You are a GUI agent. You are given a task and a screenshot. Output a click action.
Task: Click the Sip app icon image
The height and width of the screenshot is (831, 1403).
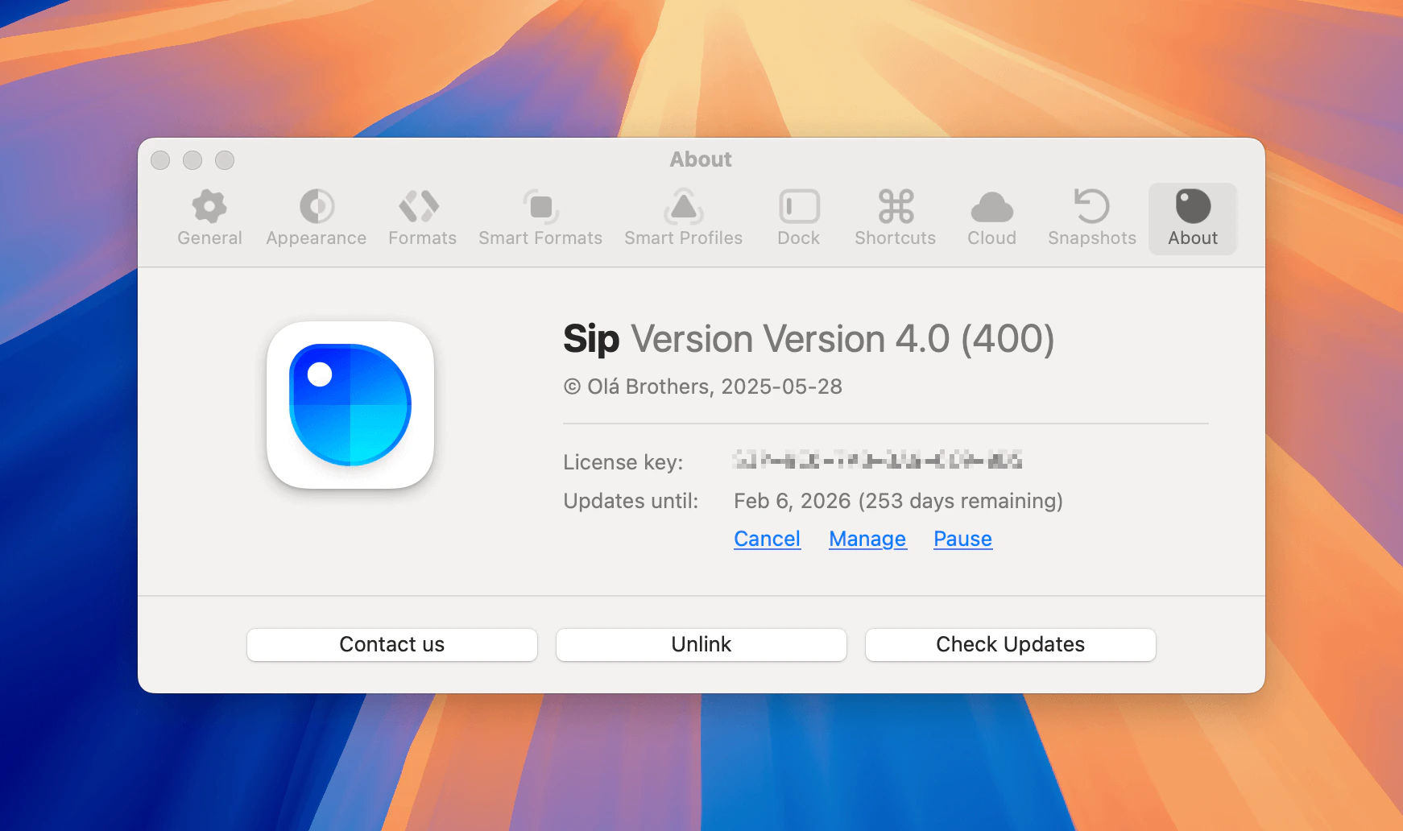(x=350, y=405)
